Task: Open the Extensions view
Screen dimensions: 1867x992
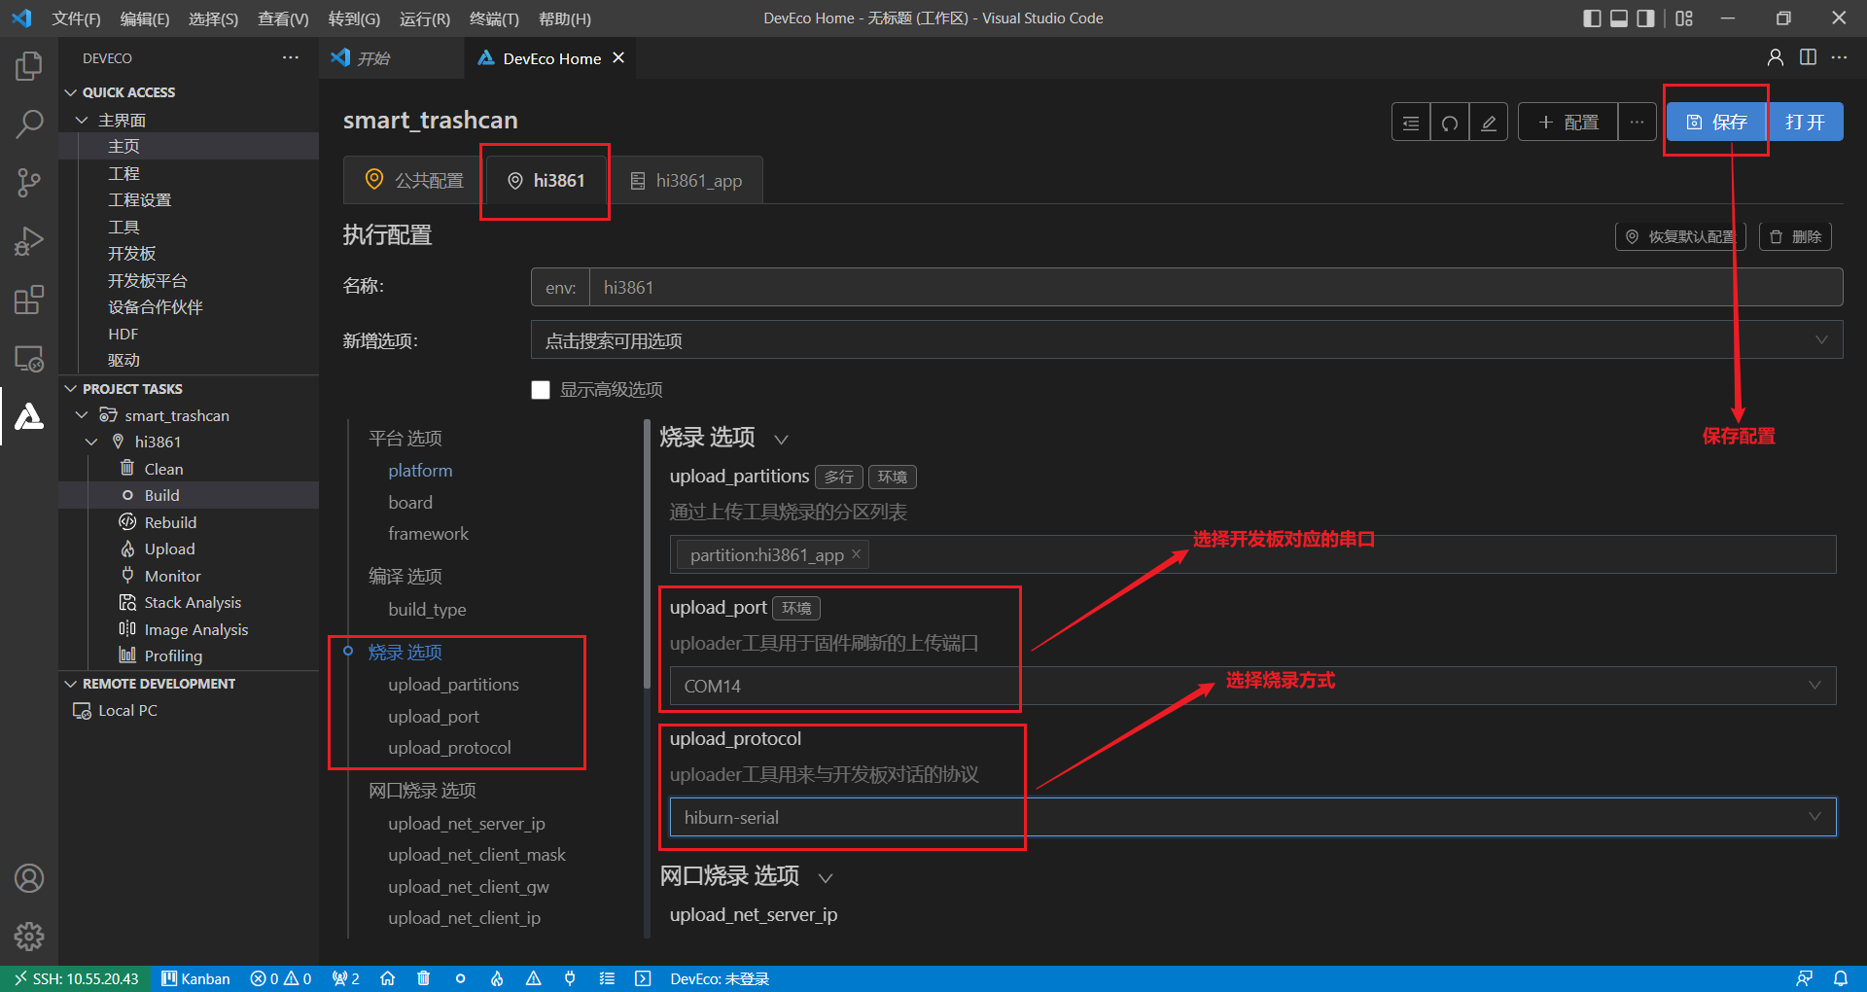Action: [x=29, y=300]
